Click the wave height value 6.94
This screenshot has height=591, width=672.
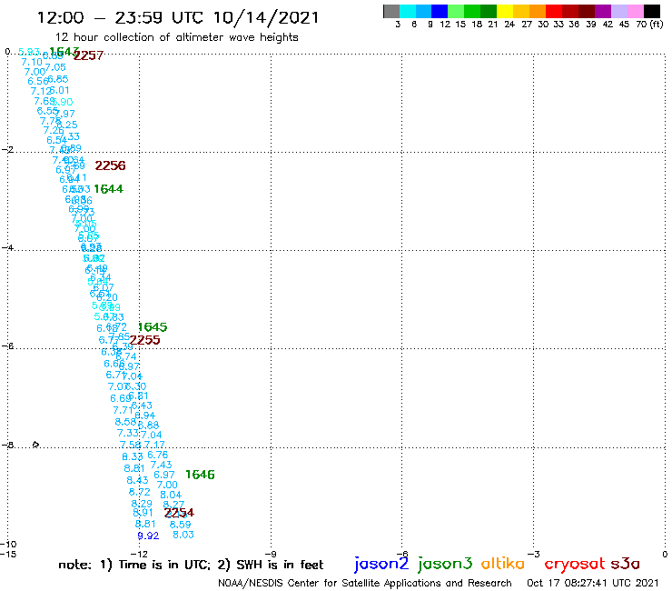(x=145, y=415)
